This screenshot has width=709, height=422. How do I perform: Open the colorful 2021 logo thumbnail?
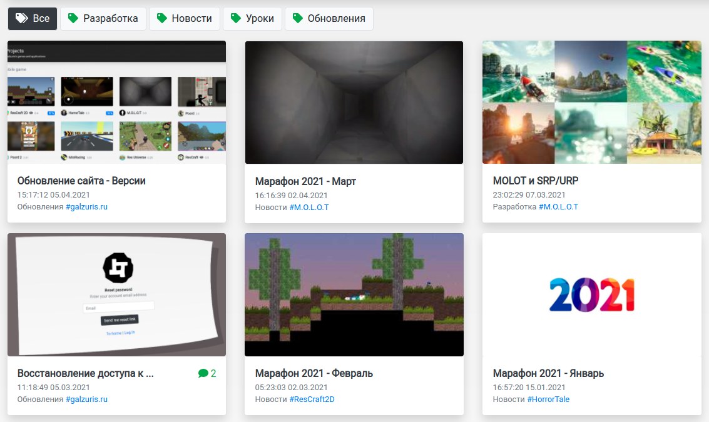591,294
